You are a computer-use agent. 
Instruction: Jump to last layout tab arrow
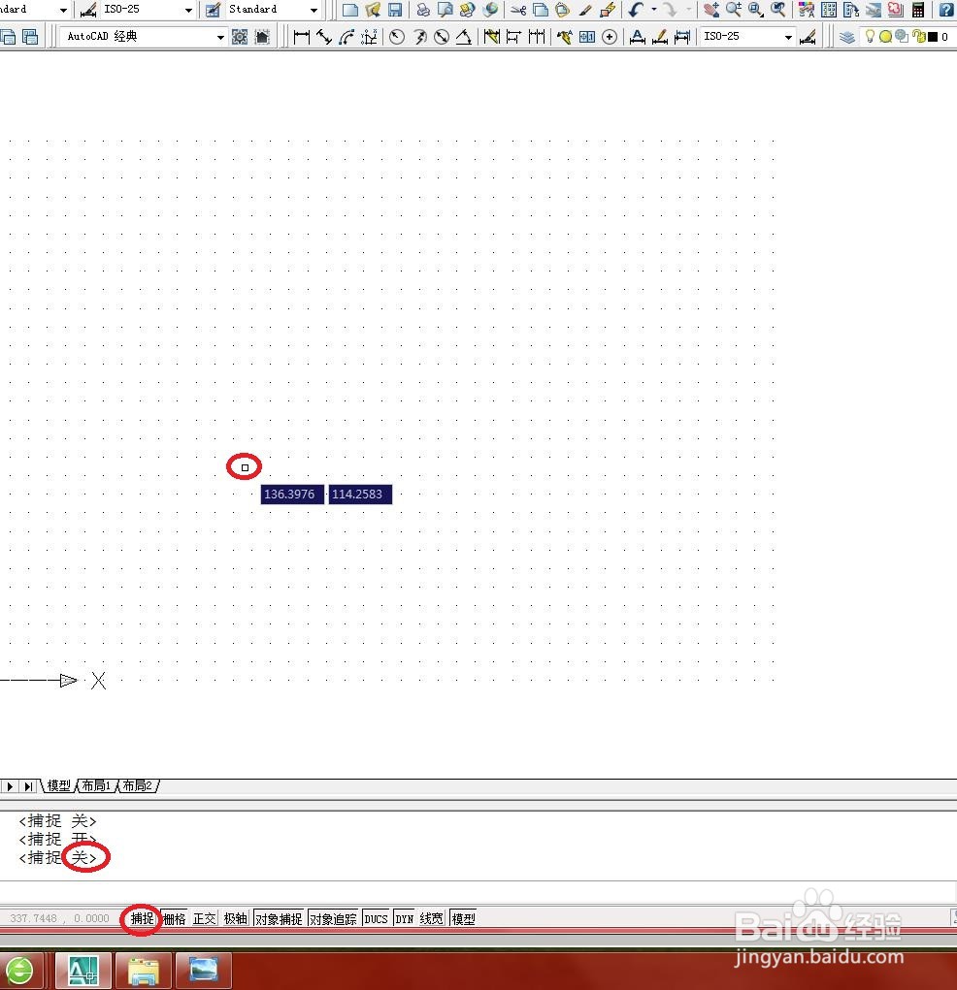click(x=28, y=786)
